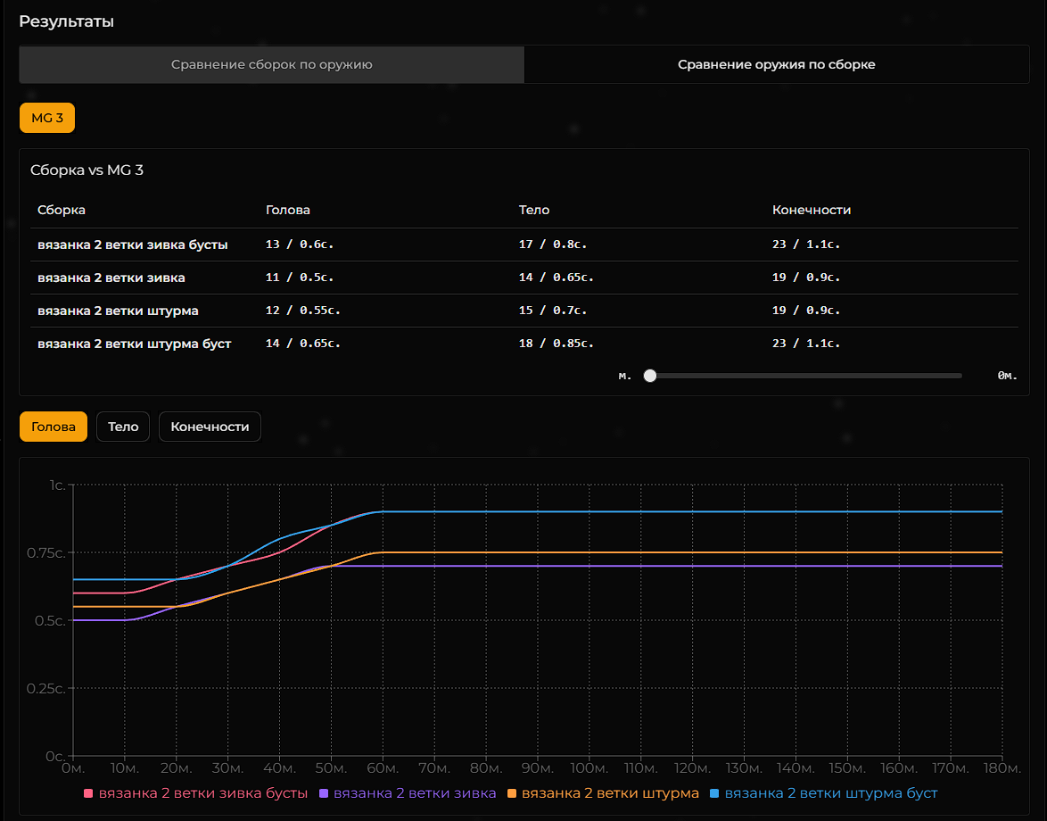The width and height of the screenshot is (1047, 821).
Task: Click the Тело column header in table
Action: [x=534, y=211]
